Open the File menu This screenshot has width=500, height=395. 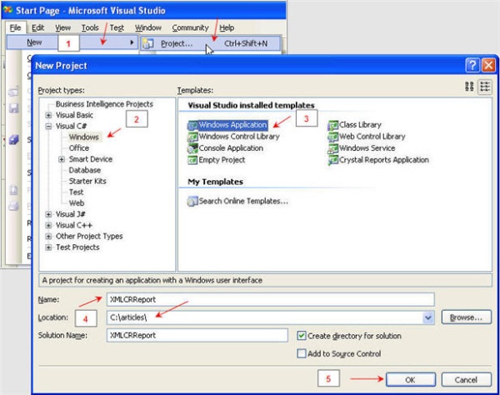tap(15, 27)
